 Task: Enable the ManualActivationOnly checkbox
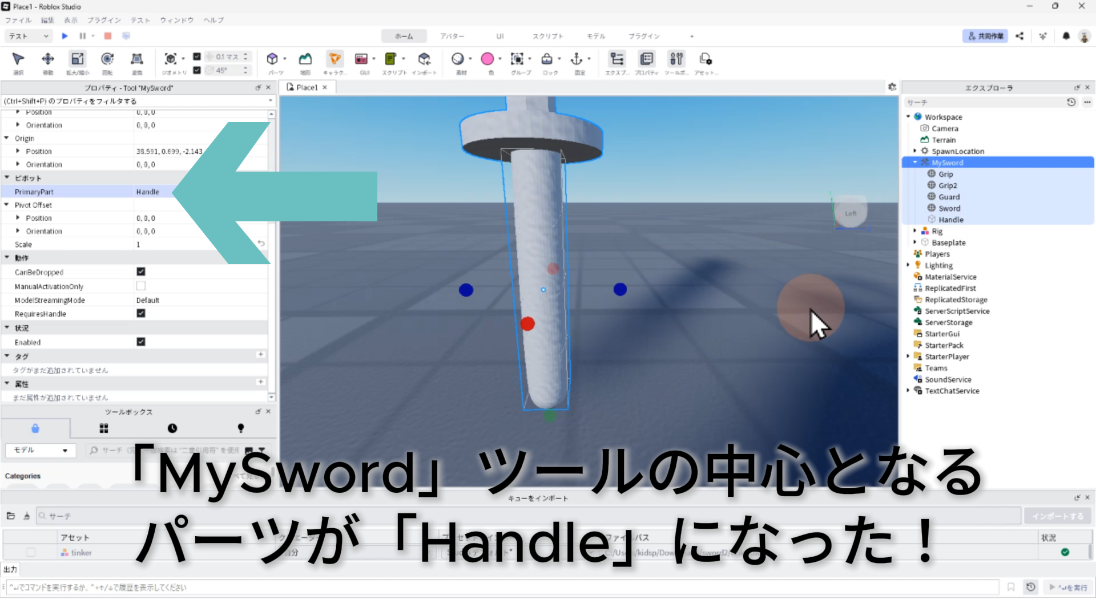[x=141, y=286]
